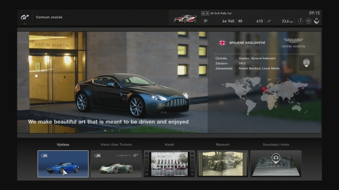Image resolution: width=339 pixels, height=190 pixels.
Task: Click the 09:15 clock display
Action: coord(314,13)
